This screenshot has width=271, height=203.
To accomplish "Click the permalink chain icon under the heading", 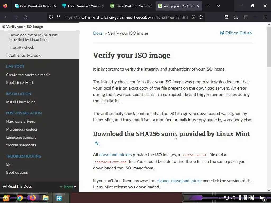I will 97,143.
